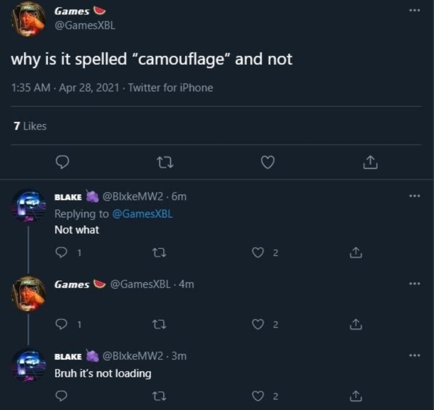Open the Twitter for iPhone source link
The image size is (434, 410).
(170, 88)
